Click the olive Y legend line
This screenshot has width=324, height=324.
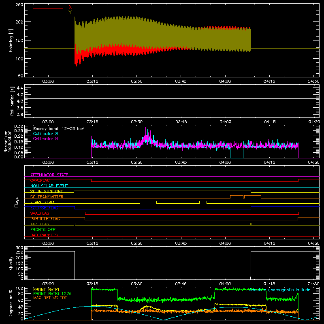click(48, 14)
